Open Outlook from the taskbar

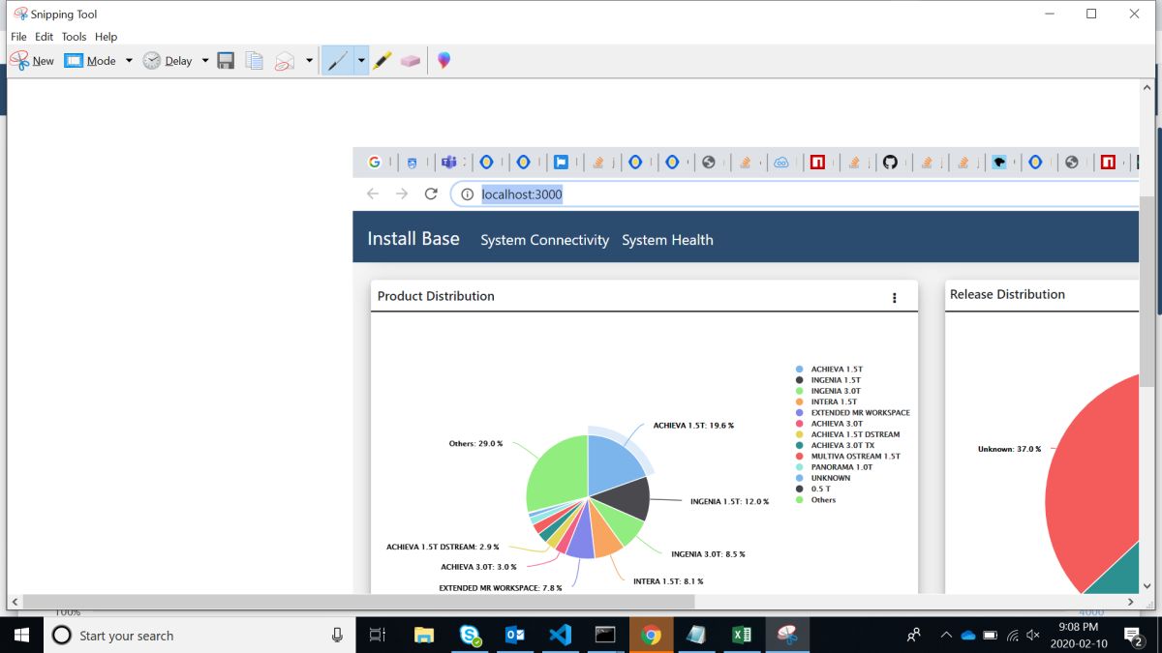tap(515, 635)
